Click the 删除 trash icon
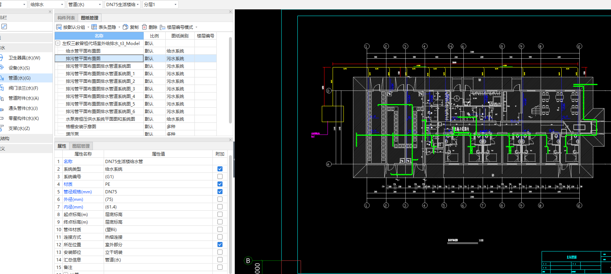Screen dimensions: 611x274 pyautogui.click(x=144, y=27)
